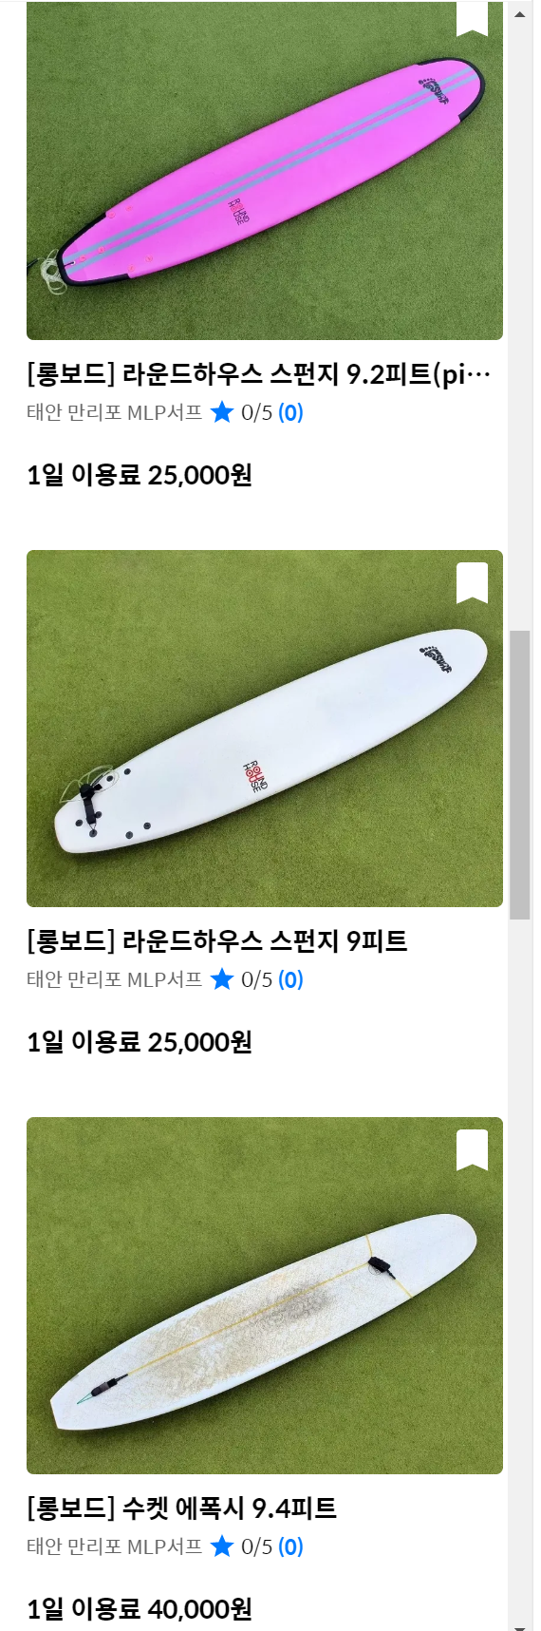
Task: Bookmark the 수켓 에폭시 9.4피트 board
Action: click(472, 1149)
